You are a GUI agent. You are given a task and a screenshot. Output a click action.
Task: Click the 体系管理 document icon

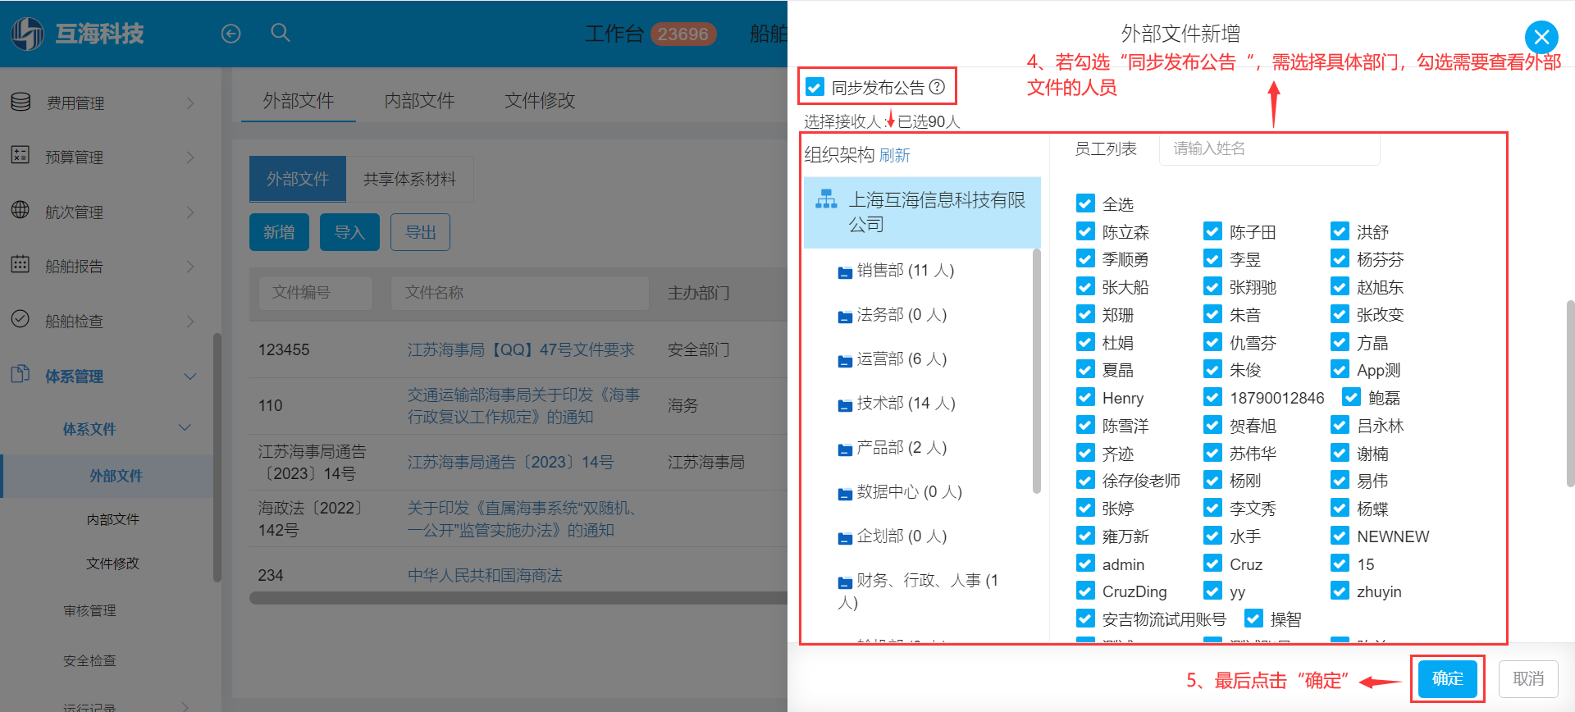tap(21, 374)
